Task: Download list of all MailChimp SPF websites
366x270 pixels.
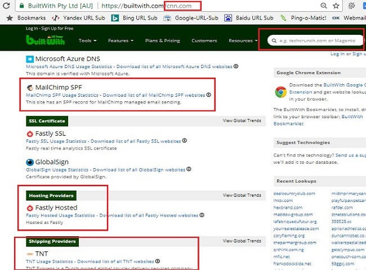Action: tap(154, 95)
